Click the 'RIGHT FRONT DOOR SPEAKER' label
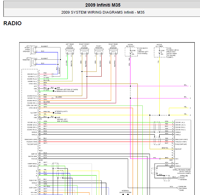200x195 pixels. (x=84, y=46)
